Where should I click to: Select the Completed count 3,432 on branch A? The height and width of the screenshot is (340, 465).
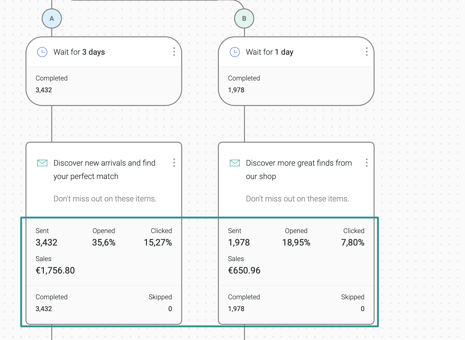tap(44, 309)
